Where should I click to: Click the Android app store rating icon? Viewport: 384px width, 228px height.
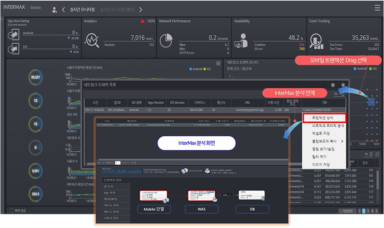click(13, 35)
